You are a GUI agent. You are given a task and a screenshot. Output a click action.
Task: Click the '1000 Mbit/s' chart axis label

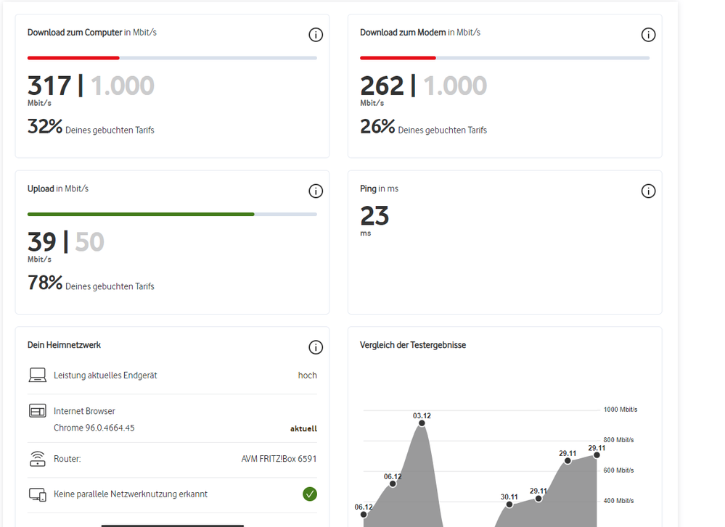coord(620,410)
